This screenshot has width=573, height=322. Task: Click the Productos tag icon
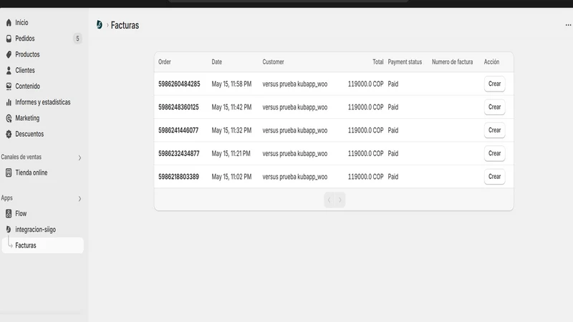click(9, 54)
